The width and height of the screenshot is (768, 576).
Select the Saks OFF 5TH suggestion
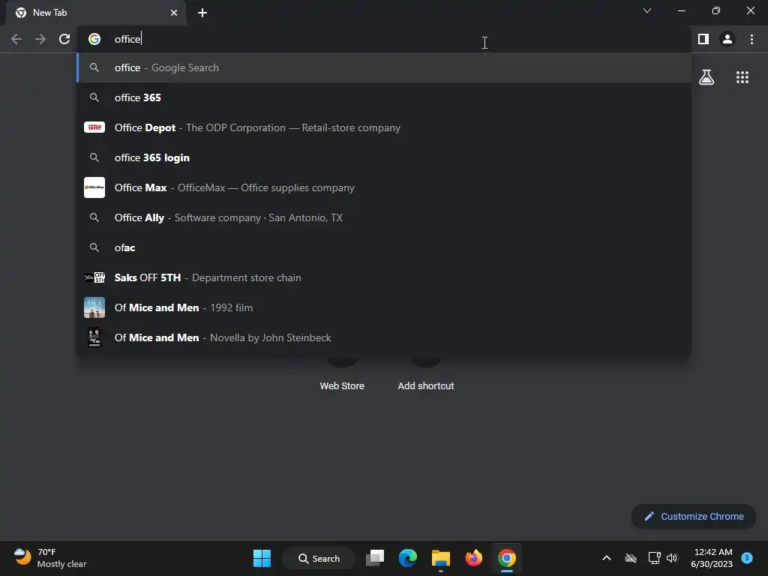pos(383,277)
